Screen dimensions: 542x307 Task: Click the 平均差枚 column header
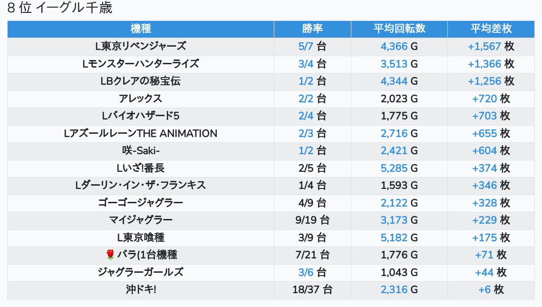[491, 29]
